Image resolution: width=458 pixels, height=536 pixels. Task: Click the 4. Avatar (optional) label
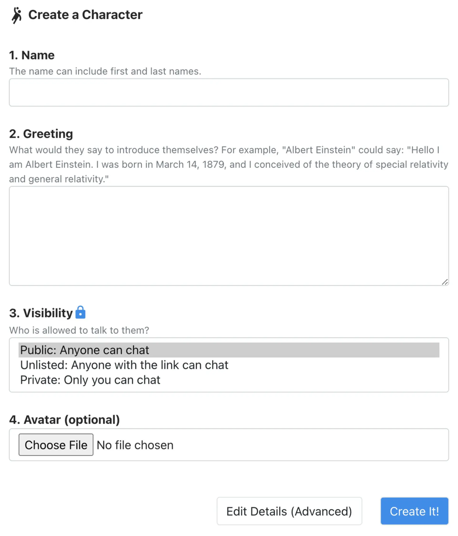point(64,420)
